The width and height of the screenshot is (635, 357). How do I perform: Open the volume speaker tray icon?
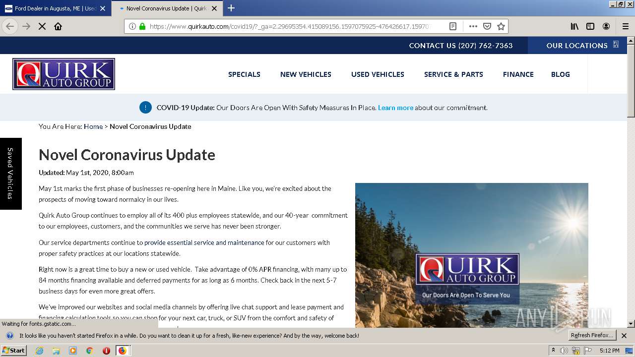564,351
